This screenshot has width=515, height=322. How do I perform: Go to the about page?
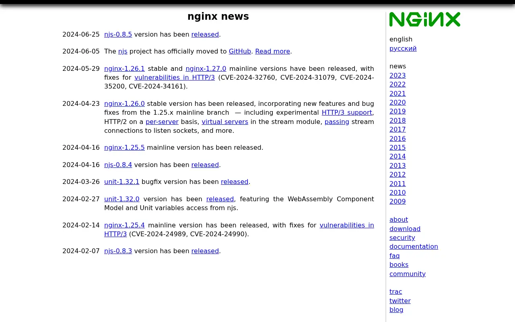click(x=399, y=220)
